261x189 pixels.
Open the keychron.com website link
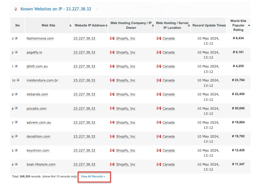[37, 150]
